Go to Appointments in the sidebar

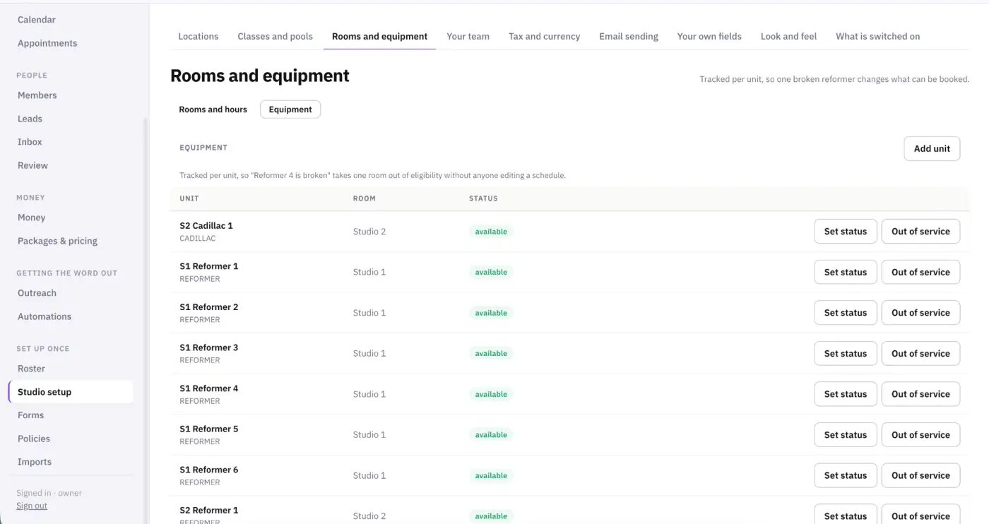(47, 43)
